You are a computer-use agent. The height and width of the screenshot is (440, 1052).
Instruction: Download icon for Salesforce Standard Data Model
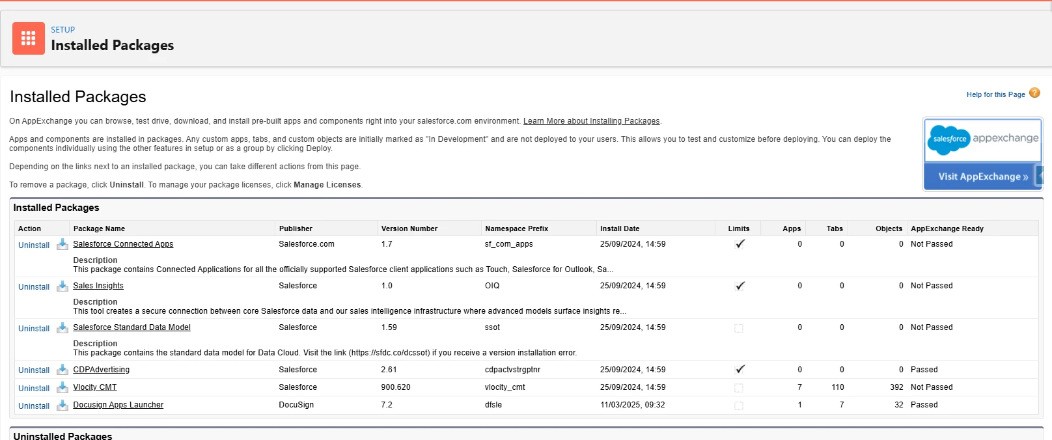coord(62,327)
